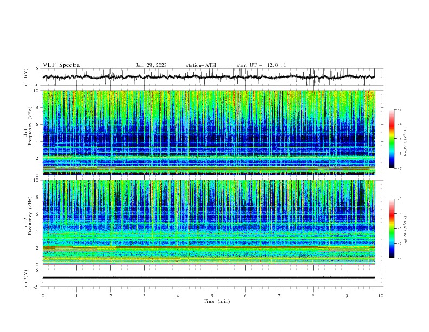Image resolution: width=429 pixels, height=332 pixels.
Task: Click the "5" tick on ch.1(V) axis
Action: [x=37, y=68]
